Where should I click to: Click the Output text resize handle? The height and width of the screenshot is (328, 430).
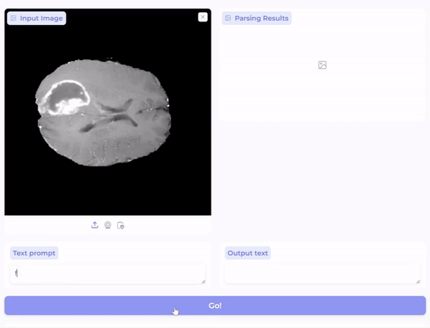click(x=418, y=281)
